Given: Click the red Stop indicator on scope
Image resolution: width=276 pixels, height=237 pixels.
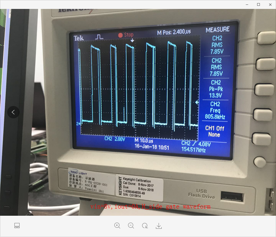Looking at the screenshot, I should pyautogui.click(x=126, y=35).
